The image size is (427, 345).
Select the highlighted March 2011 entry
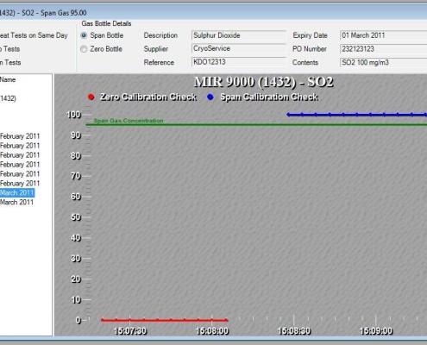click(x=17, y=192)
